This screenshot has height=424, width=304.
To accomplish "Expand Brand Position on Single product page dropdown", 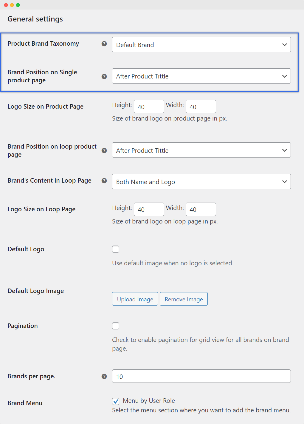I will tap(201, 76).
